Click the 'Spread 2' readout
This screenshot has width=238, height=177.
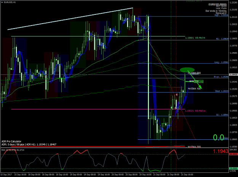click(221, 13)
